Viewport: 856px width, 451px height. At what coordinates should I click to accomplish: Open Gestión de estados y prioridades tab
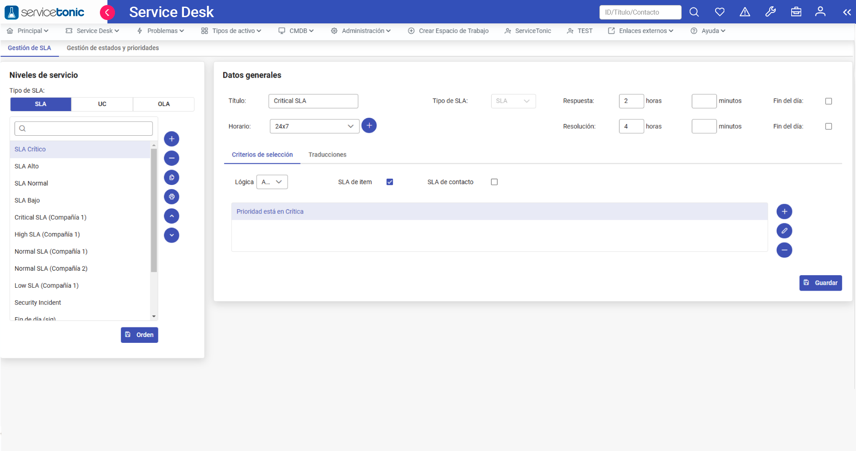tap(113, 48)
